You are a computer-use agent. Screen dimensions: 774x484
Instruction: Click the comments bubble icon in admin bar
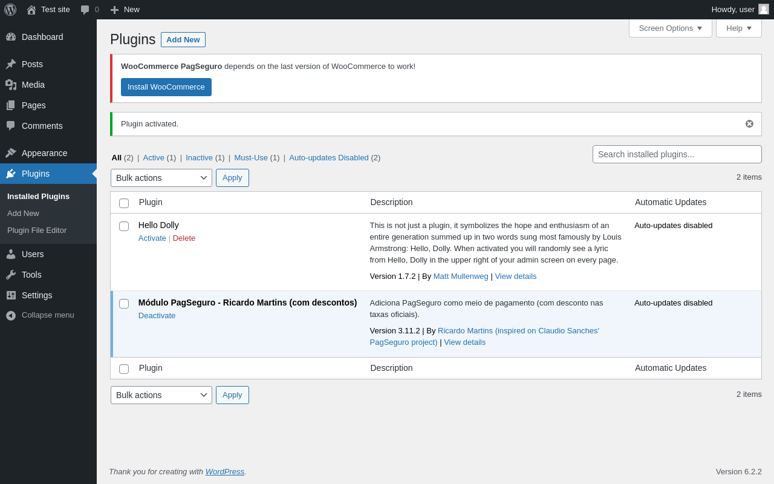tap(85, 10)
